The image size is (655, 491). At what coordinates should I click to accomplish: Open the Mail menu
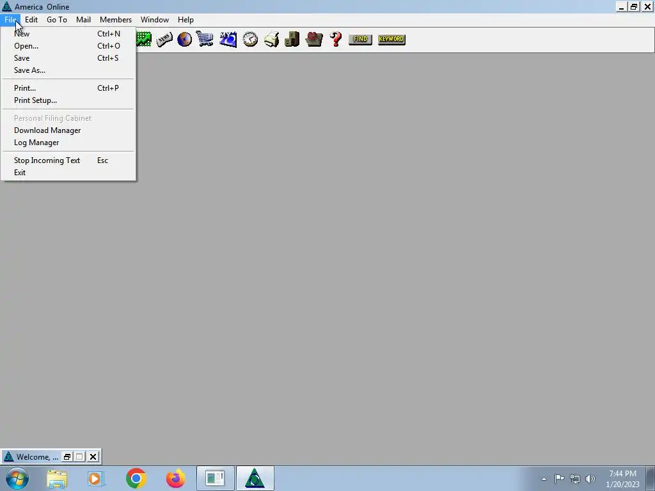84,20
